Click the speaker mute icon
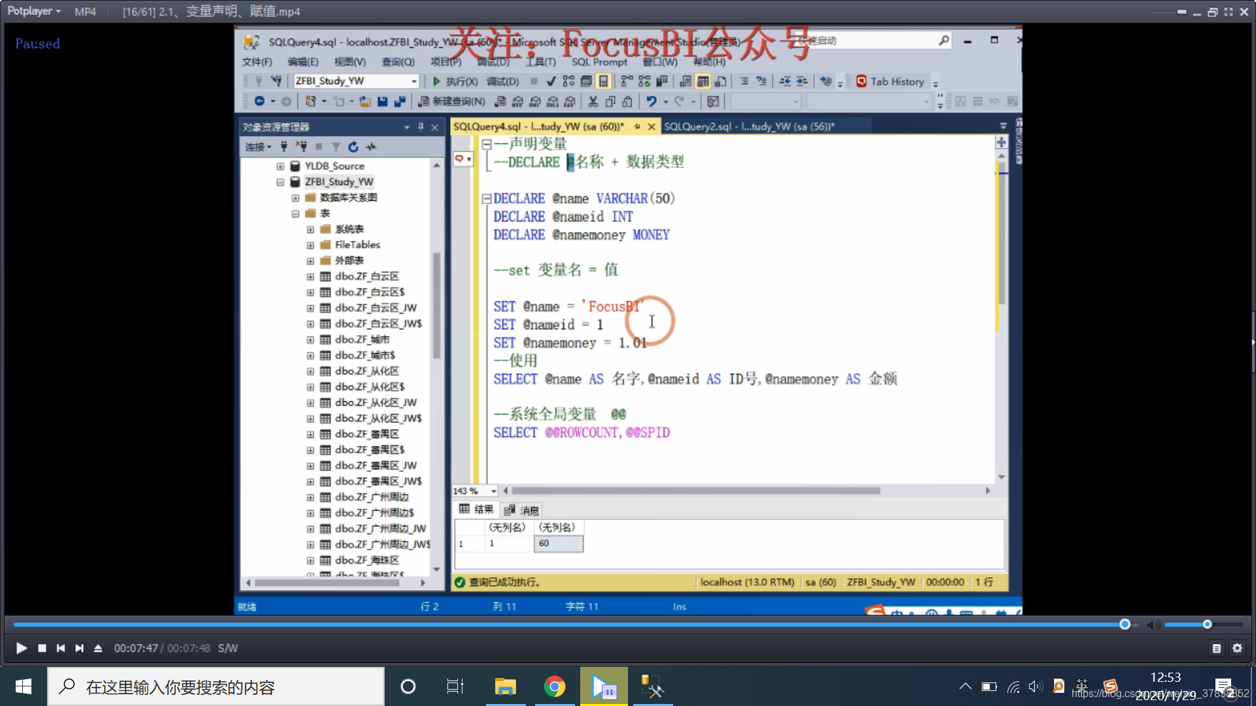1256x706 pixels. point(1153,625)
